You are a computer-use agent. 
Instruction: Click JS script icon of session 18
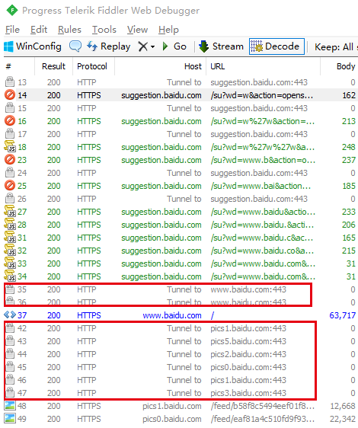[x=10, y=146]
